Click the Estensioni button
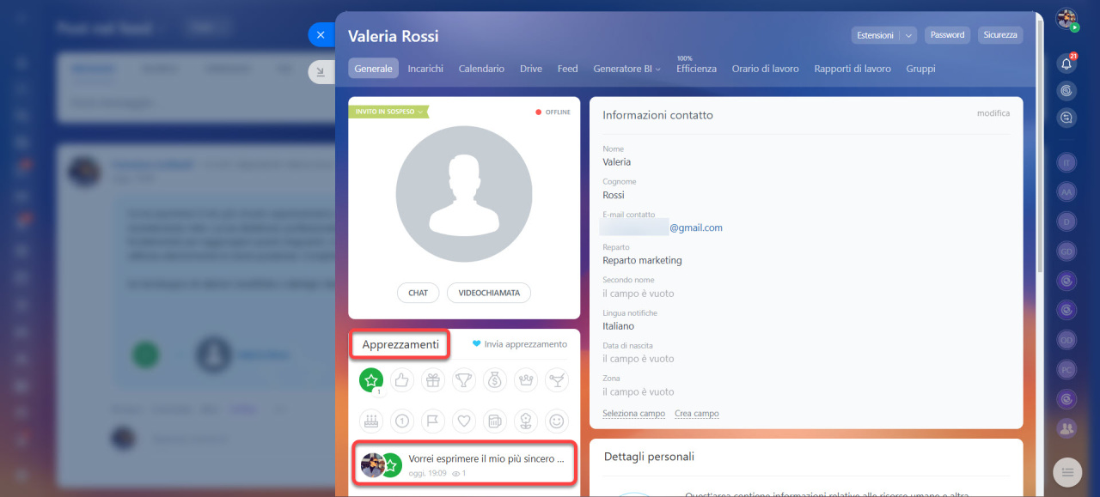1100x497 pixels. pos(875,35)
